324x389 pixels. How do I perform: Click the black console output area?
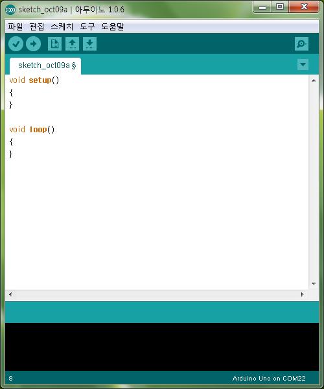tap(162, 347)
